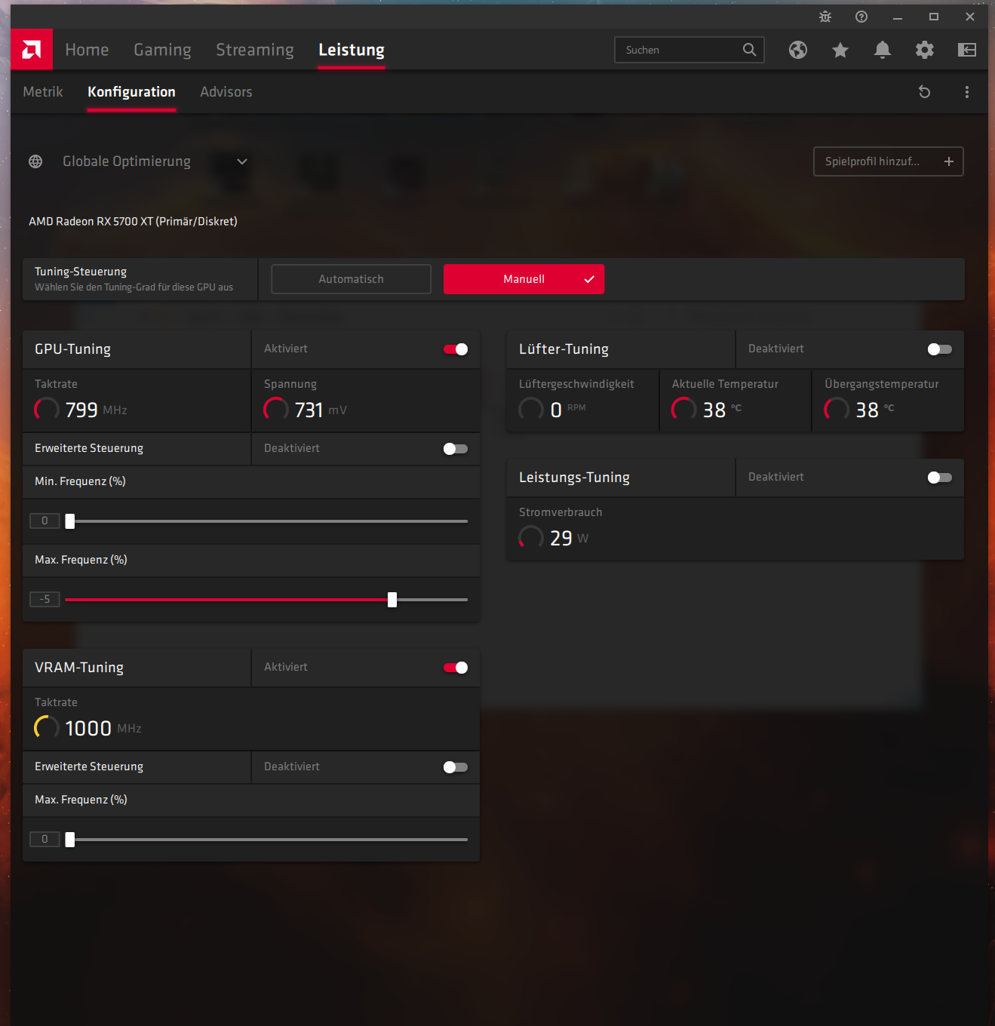Click the Aktuelle Temperatur gauge icon

pyautogui.click(x=684, y=410)
